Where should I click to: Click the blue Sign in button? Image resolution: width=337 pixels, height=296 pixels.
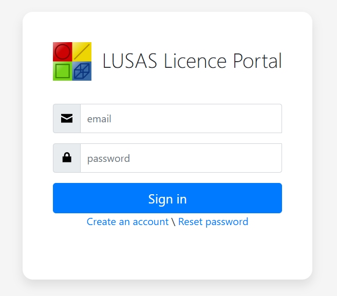click(167, 198)
